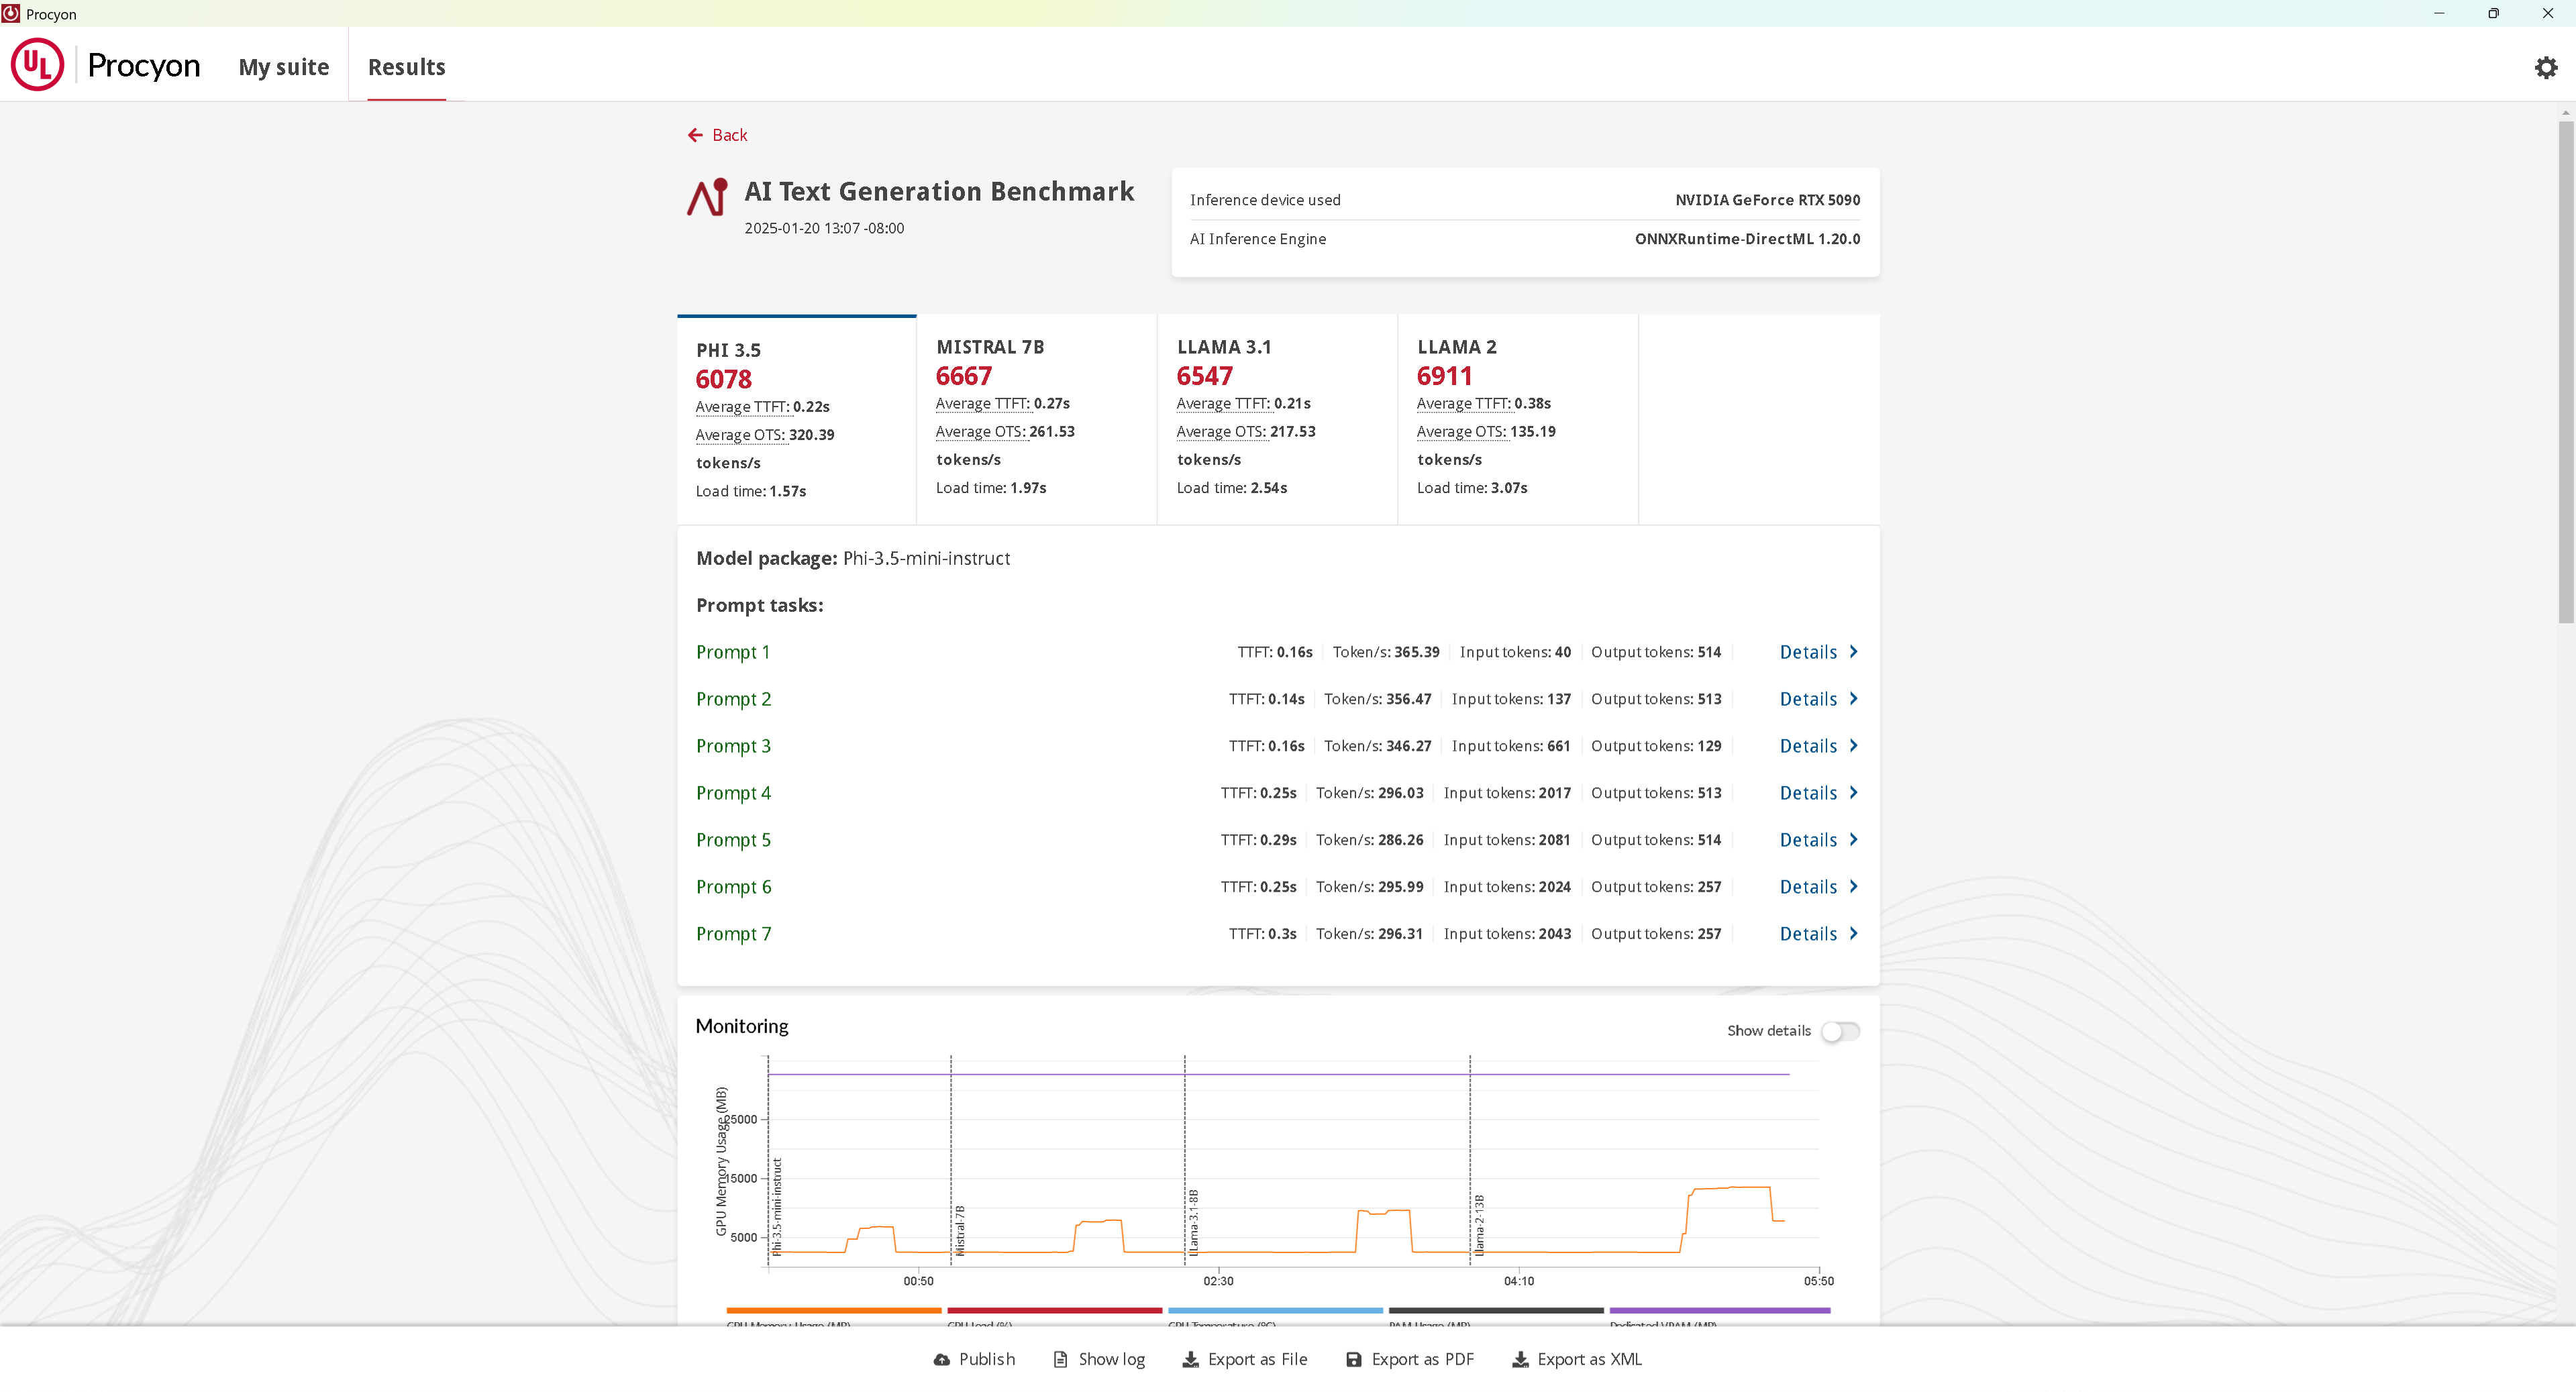Open settings with the gear icon
This screenshot has width=2576, height=1392.
tap(2545, 67)
